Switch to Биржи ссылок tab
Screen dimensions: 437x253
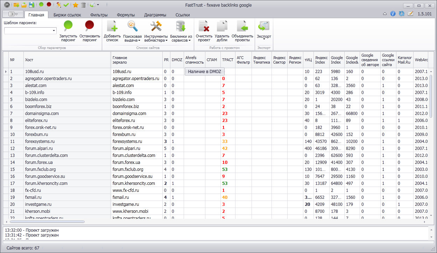pos(67,15)
